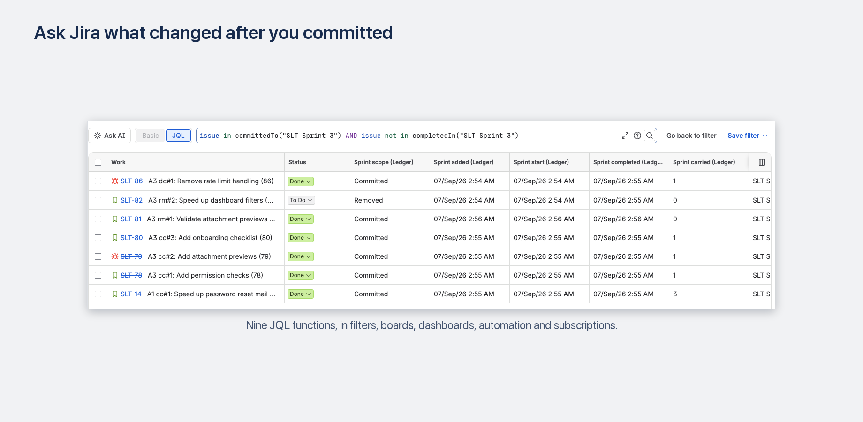Switch to JQL search mode

pyautogui.click(x=178, y=136)
